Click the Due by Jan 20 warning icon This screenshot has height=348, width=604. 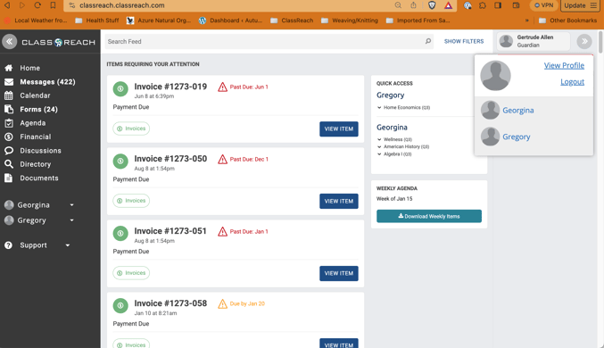coord(222,303)
